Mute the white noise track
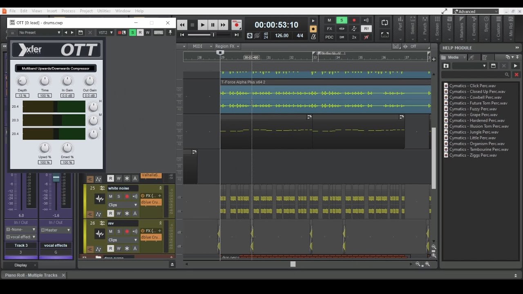Image resolution: width=523 pixels, height=294 pixels. pyautogui.click(x=110, y=196)
